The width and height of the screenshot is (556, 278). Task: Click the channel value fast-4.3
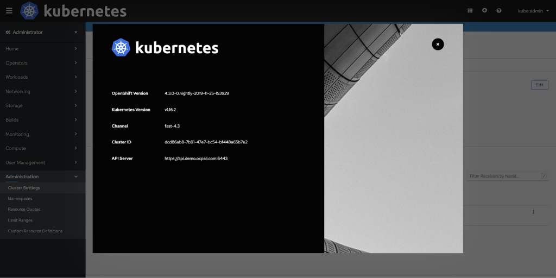pos(172,126)
